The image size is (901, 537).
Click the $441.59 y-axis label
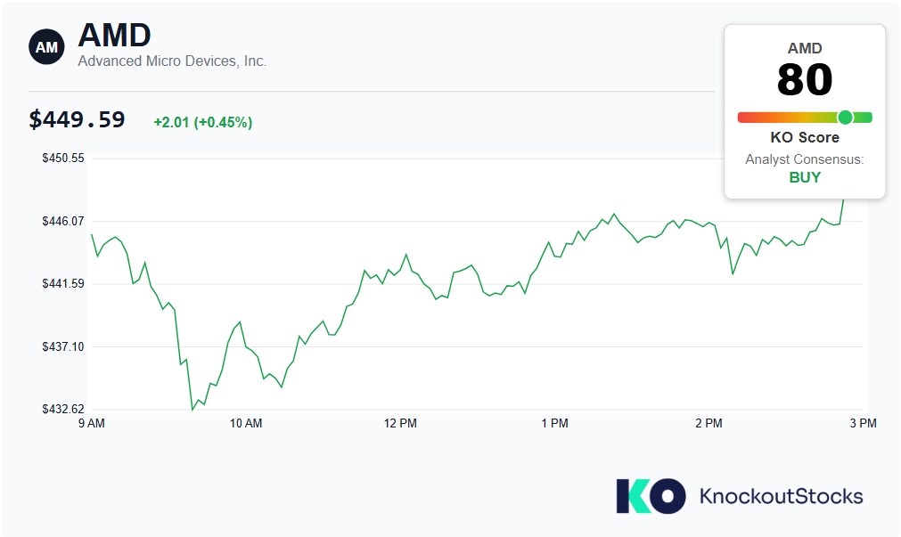click(63, 283)
